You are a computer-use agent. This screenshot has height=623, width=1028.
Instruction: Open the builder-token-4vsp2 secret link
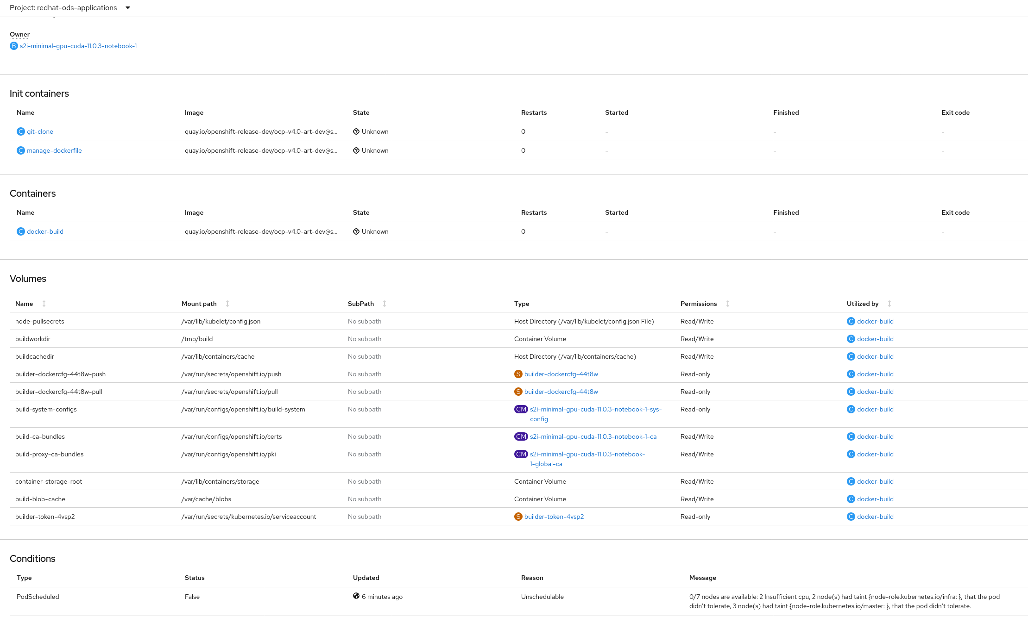(x=554, y=517)
